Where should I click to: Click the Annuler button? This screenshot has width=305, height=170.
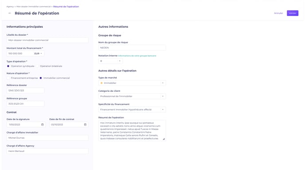pos(278,13)
